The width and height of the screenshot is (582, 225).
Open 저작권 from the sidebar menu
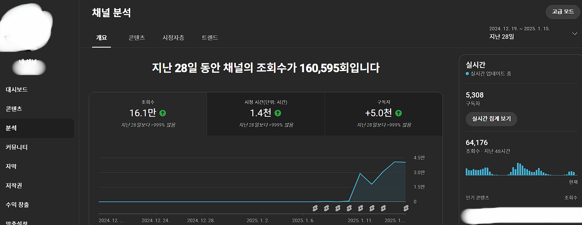pyautogui.click(x=14, y=185)
